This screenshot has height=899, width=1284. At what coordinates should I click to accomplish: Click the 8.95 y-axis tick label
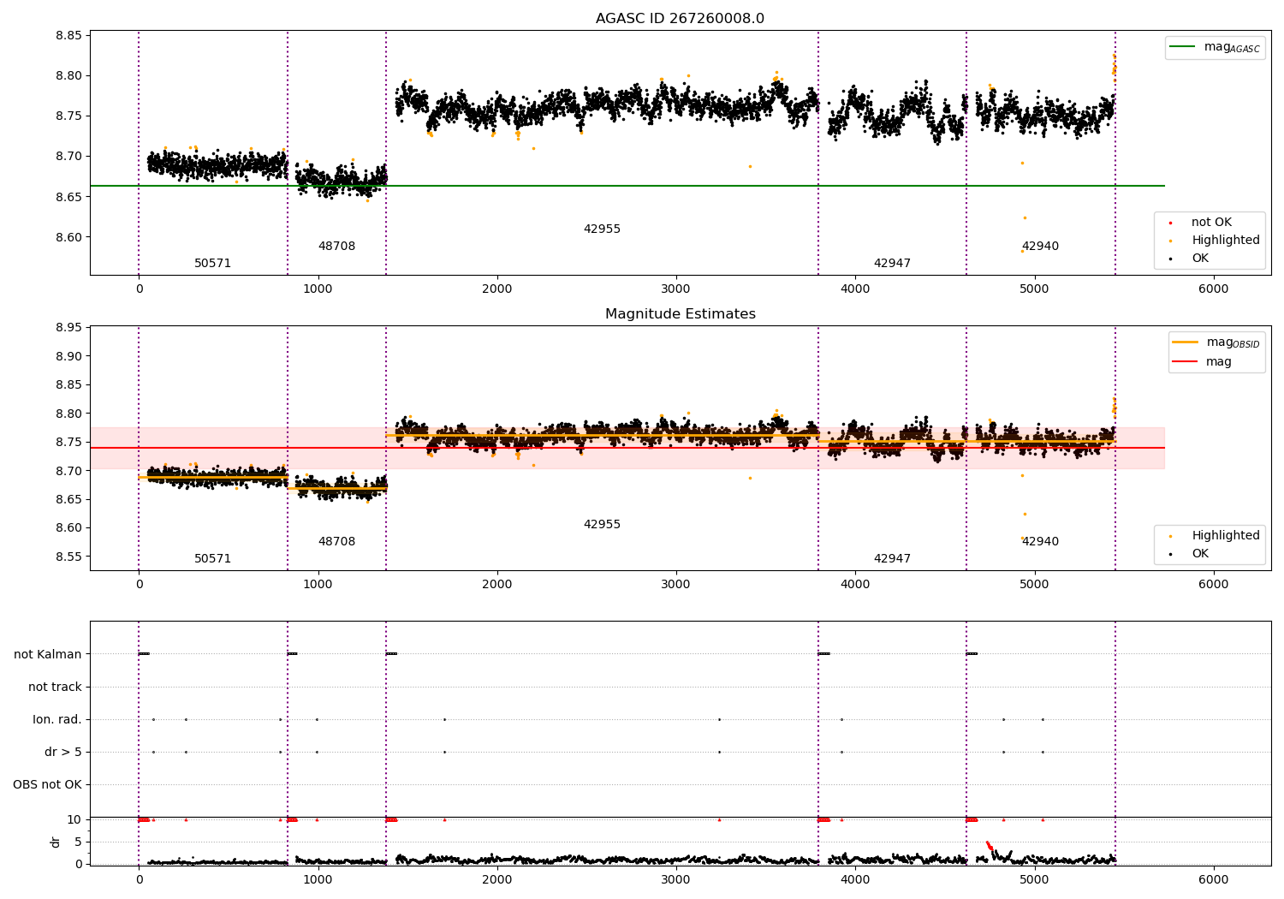point(68,328)
